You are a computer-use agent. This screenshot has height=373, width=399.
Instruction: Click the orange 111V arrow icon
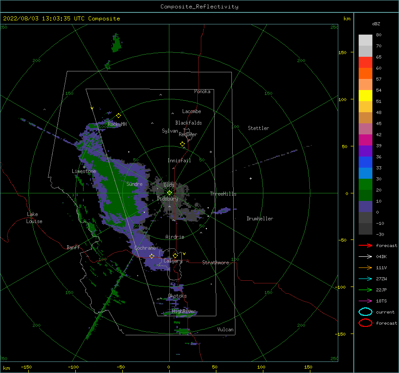point(365,267)
